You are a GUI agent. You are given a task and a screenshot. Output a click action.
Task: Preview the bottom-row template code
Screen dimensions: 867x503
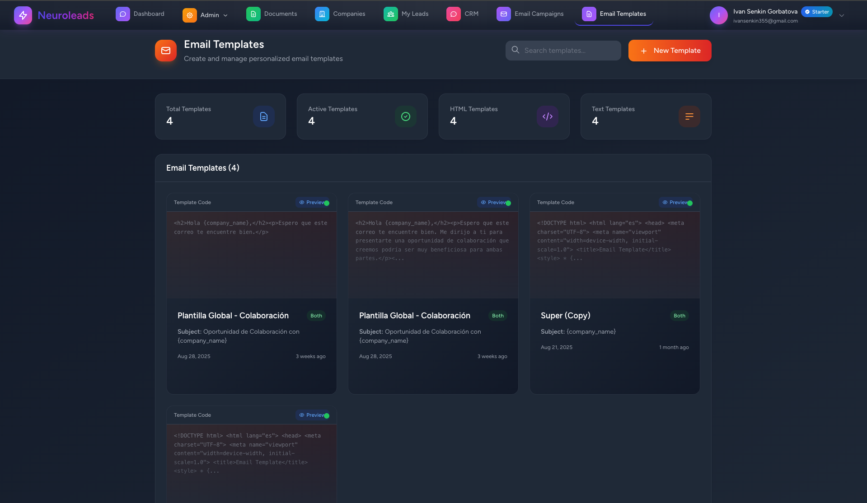click(312, 415)
